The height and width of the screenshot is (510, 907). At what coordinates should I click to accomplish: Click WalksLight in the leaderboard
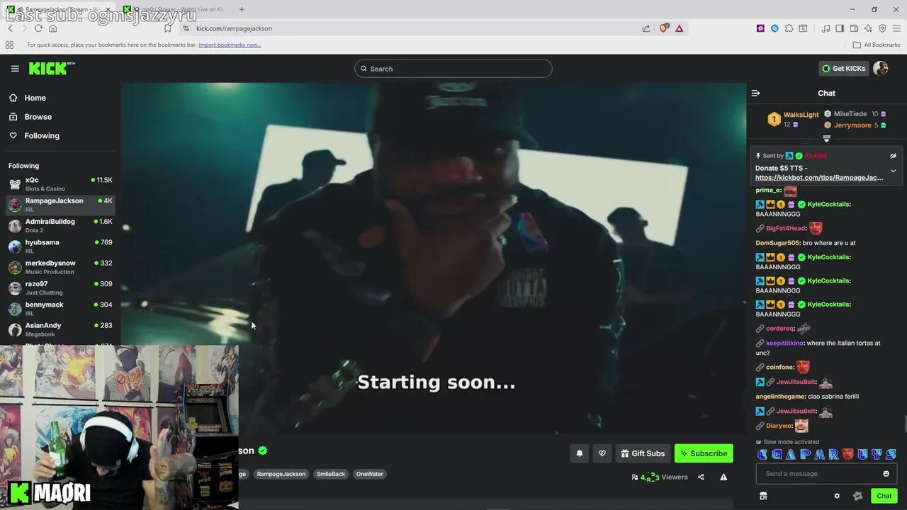[x=801, y=115]
